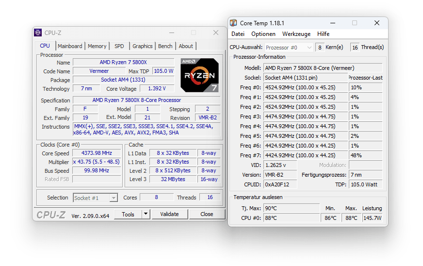Click the Modell field in Core Temp
The image size is (423, 266).
point(323,68)
